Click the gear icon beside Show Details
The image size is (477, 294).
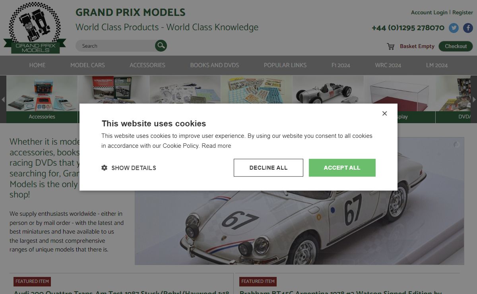(105, 168)
